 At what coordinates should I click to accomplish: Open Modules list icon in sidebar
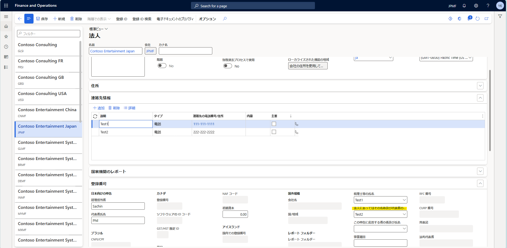(x=6, y=67)
